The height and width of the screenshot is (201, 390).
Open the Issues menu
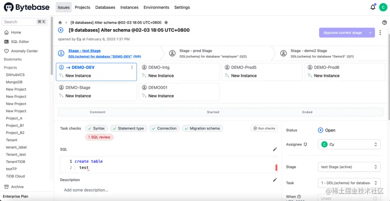(x=64, y=8)
